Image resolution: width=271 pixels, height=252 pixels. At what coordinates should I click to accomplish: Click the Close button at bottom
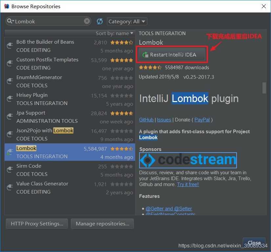pos(254,243)
